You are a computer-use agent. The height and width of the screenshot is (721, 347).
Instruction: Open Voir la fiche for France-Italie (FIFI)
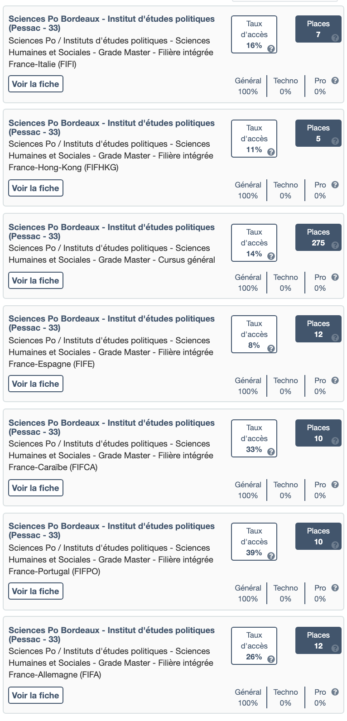pos(36,84)
